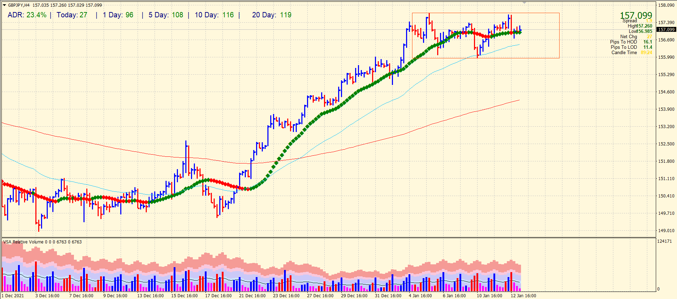677x299 pixels.
Task: Click the 151.110 price axis label
Action: (666, 179)
